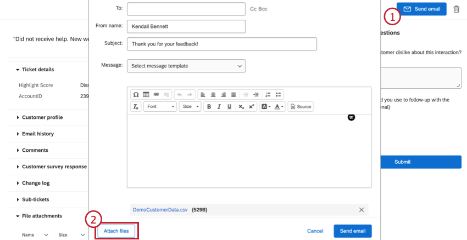This screenshot has width=467, height=240.
Task: Toggle italic formatting
Action: tap(219, 107)
